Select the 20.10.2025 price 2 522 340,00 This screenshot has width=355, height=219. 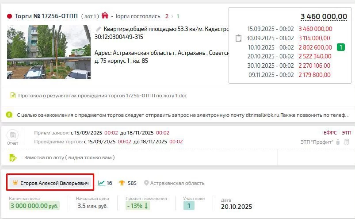(x=315, y=56)
